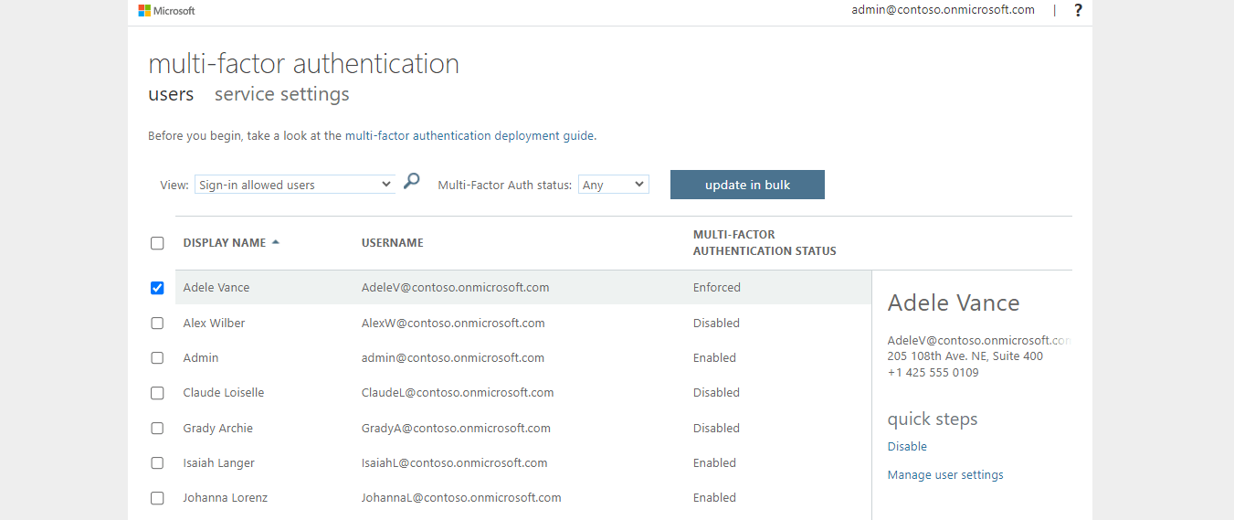1234x520 pixels.
Task: Sort by DISPLAY NAME column header
Action: (225, 243)
